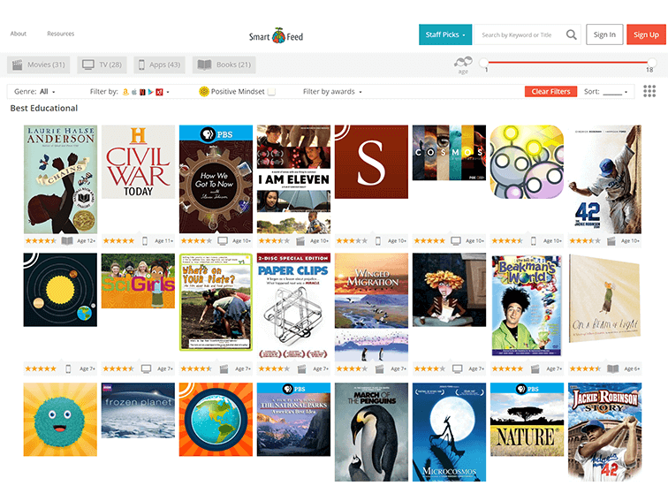The width and height of the screenshot is (668, 501).
Task: Click movie type icon under Winged Migration
Action: [x=380, y=368]
